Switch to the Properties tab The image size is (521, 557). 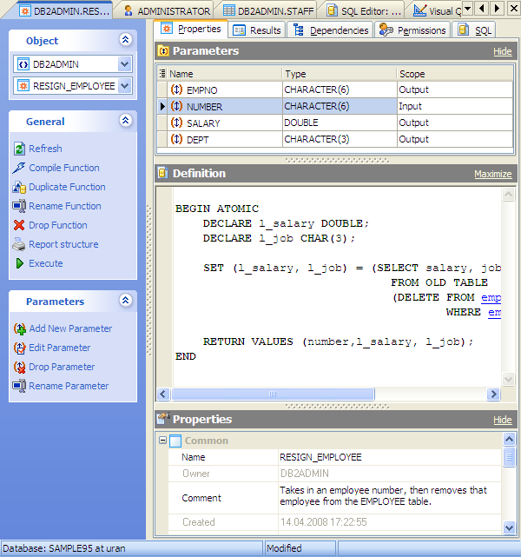coord(191,29)
